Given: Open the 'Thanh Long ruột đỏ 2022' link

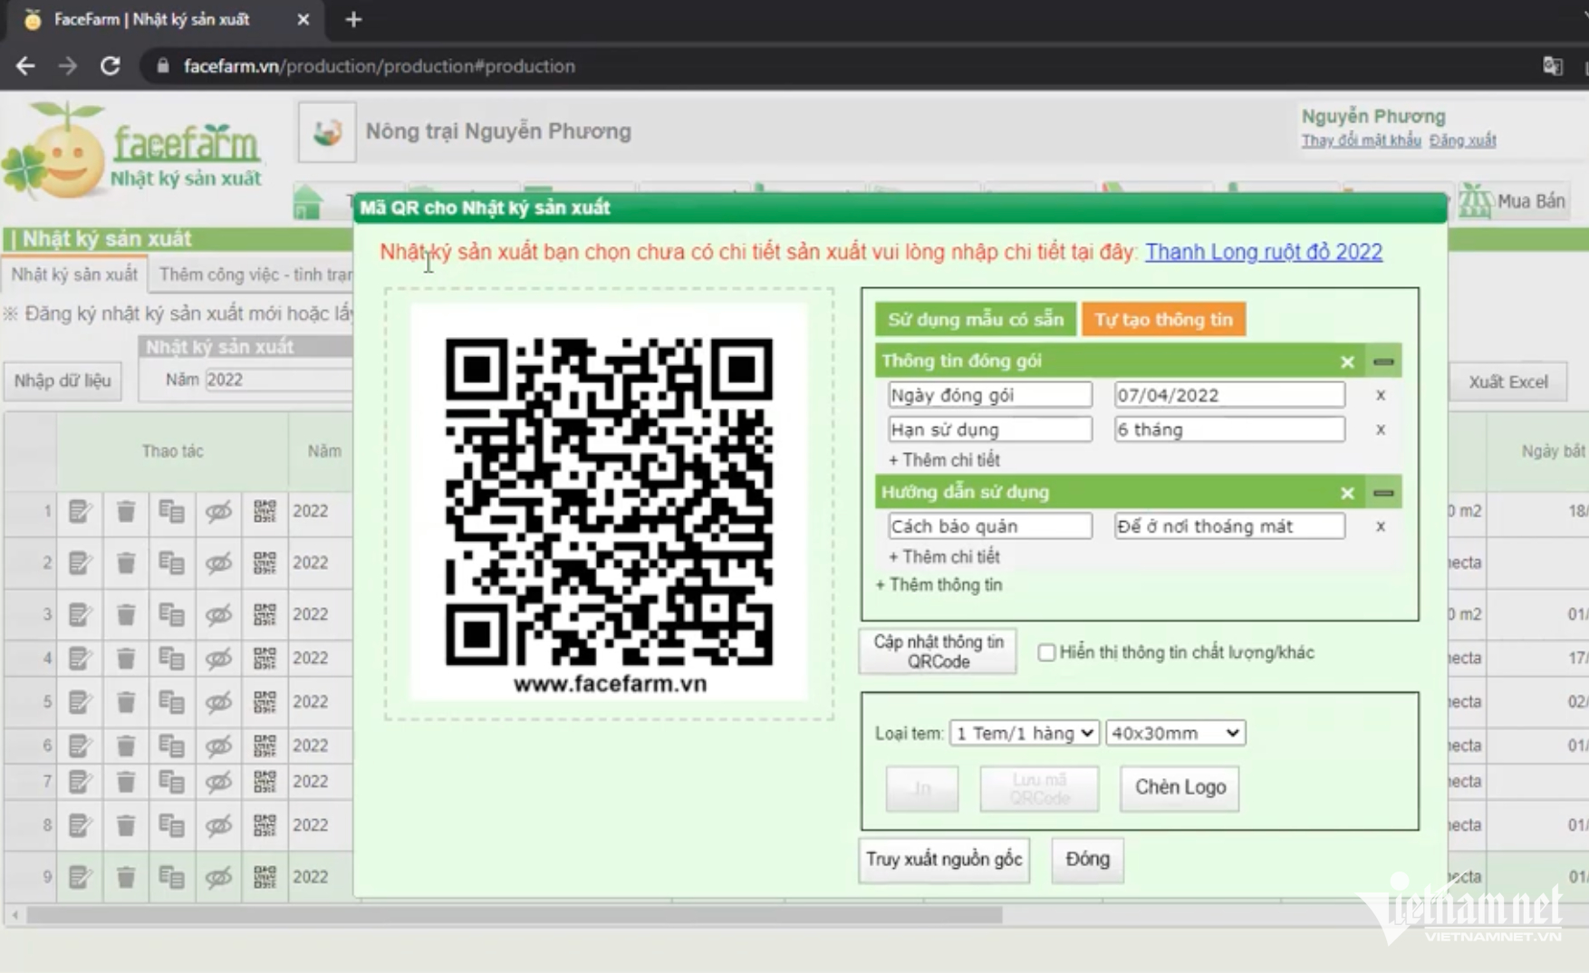Looking at the screenshot, I should pos(1263,252).
